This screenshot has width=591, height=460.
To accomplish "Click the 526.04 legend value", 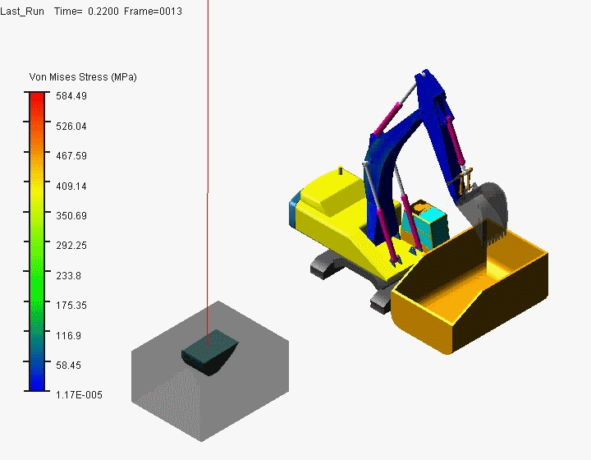I will [71, 126].
